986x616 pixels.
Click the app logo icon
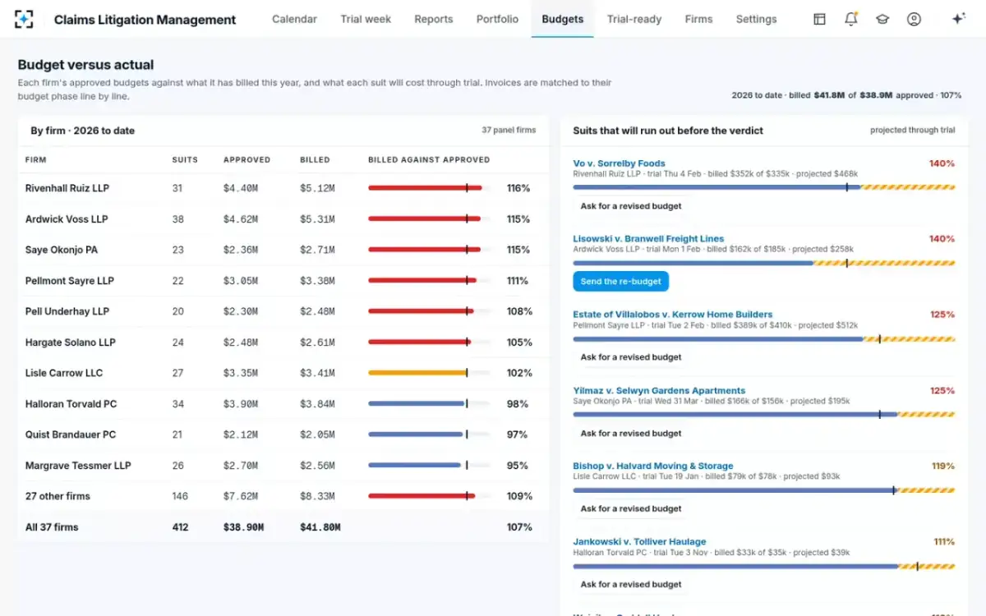click(x=25, y=19)
